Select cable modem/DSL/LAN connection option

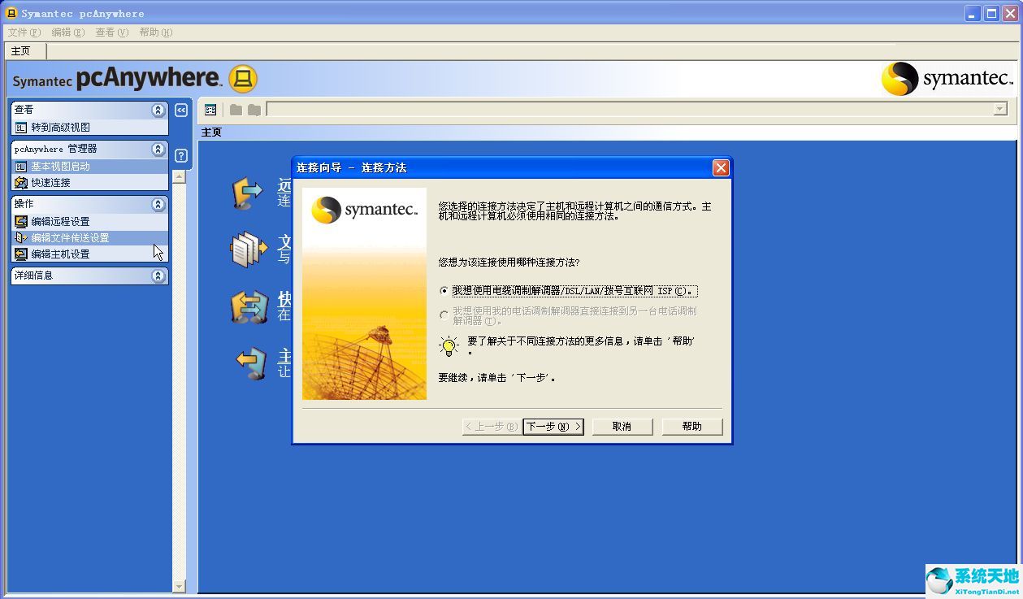pyautogui.click(x=444, y=290)
